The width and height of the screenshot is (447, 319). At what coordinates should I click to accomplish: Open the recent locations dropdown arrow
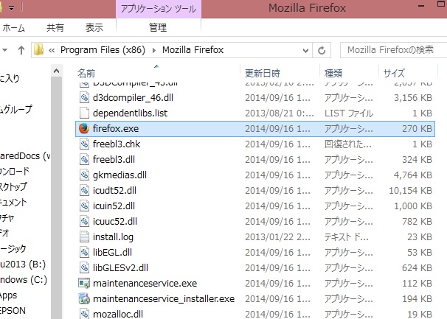pos(5,50)
